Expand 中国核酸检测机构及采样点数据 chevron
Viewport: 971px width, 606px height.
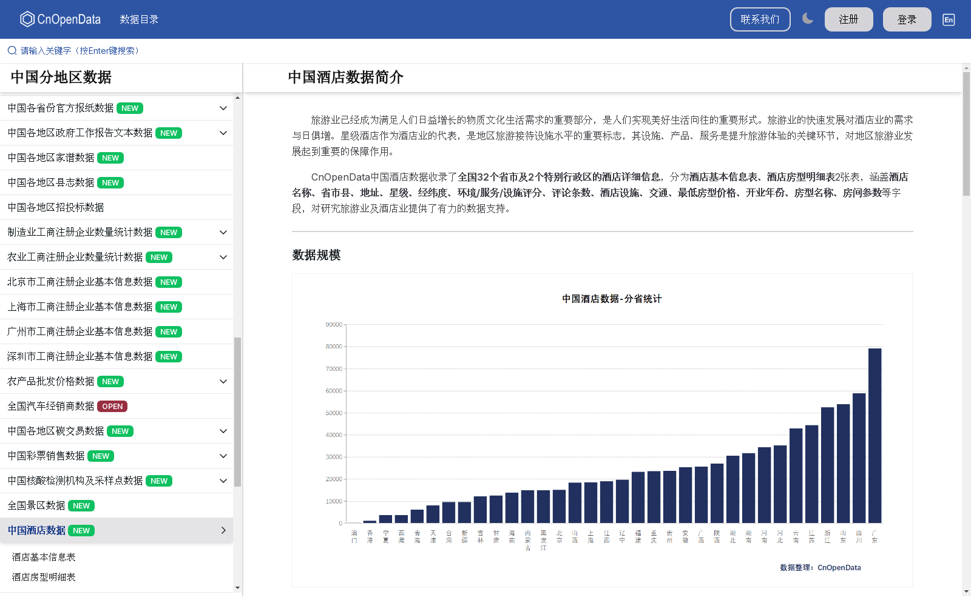click(x=223, y=481)
